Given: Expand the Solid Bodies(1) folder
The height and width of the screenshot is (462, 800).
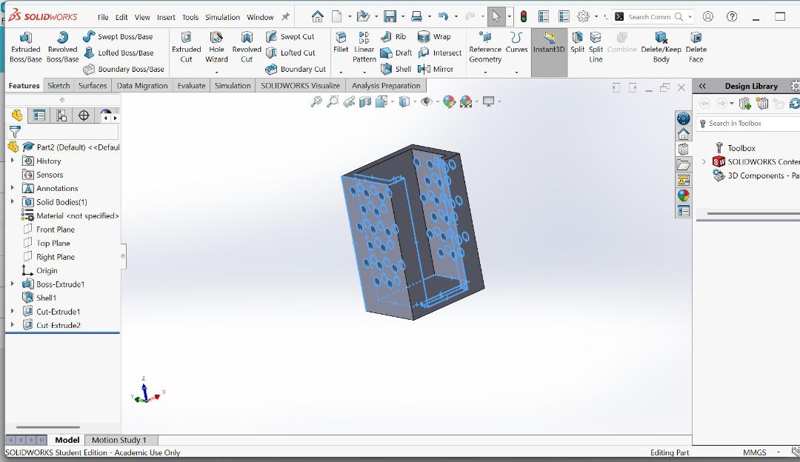Looking at the screenshot, I should pyautogui.click(x=12, y=202).
